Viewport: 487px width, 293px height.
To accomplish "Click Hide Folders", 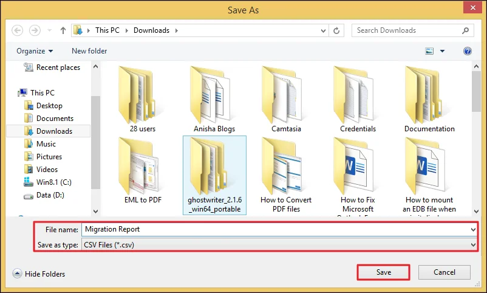I will click(x=39, y=274).
